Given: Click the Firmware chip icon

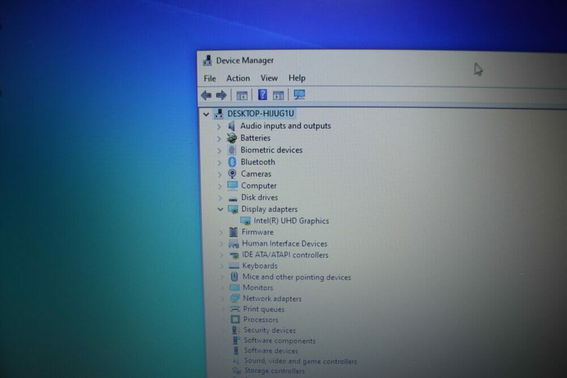Looking at the screenshot, I should tap(234, 232).
